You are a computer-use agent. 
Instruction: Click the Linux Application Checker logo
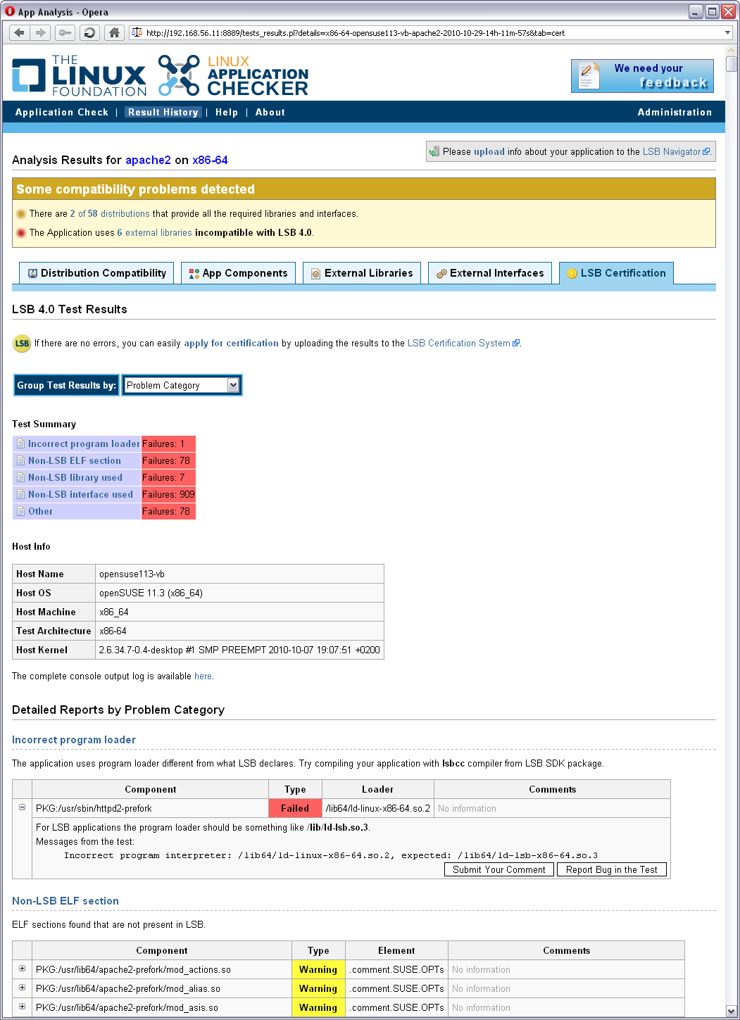[233, 75]
